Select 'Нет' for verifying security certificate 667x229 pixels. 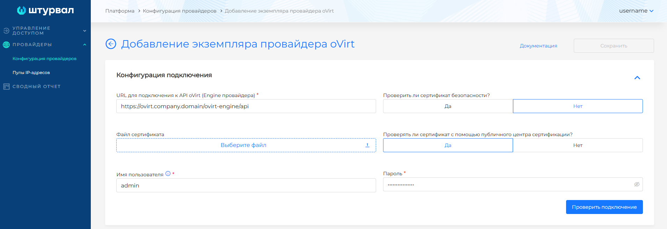click(x=578, y=106)
